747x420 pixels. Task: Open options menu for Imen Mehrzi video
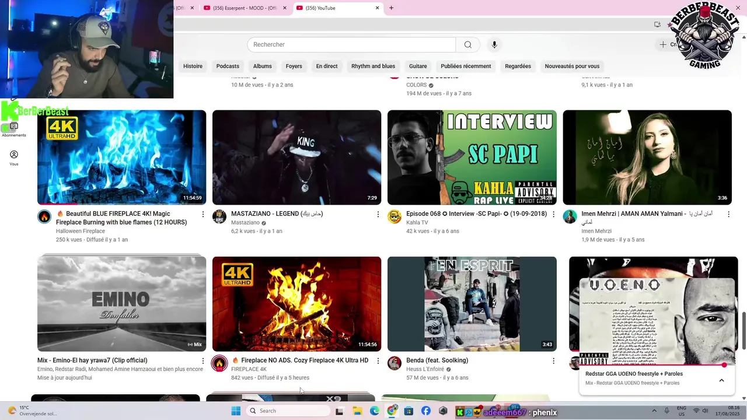(x=728, y=214)
